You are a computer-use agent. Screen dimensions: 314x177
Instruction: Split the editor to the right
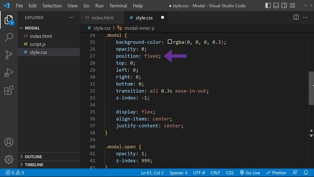(296, 17)
